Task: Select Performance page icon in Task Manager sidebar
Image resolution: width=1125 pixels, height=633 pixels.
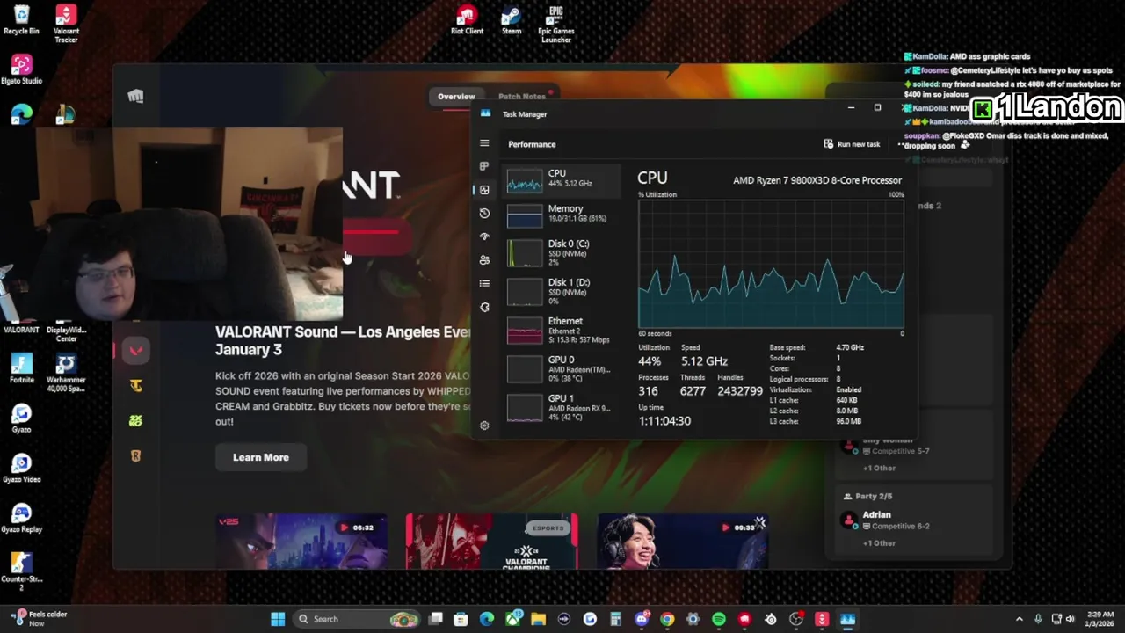Action: 484,190
